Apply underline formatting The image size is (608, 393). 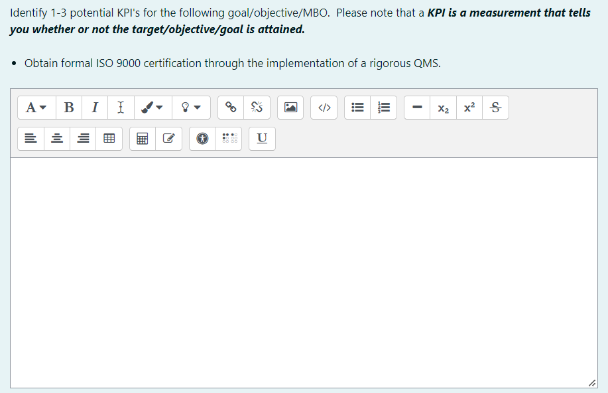262,138
